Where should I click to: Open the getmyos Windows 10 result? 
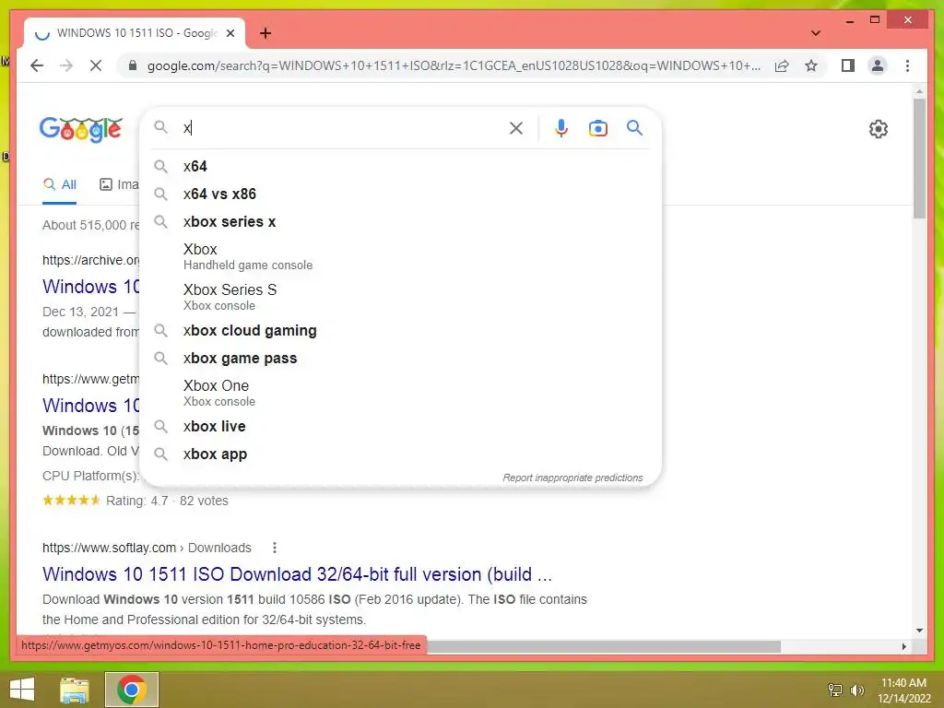[90, 406]
